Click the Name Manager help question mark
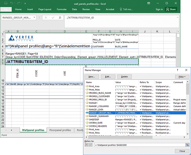 tap(177, 70)
